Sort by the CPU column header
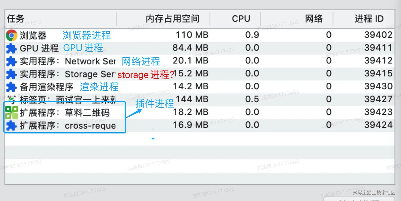 click(x=241, y=19)
